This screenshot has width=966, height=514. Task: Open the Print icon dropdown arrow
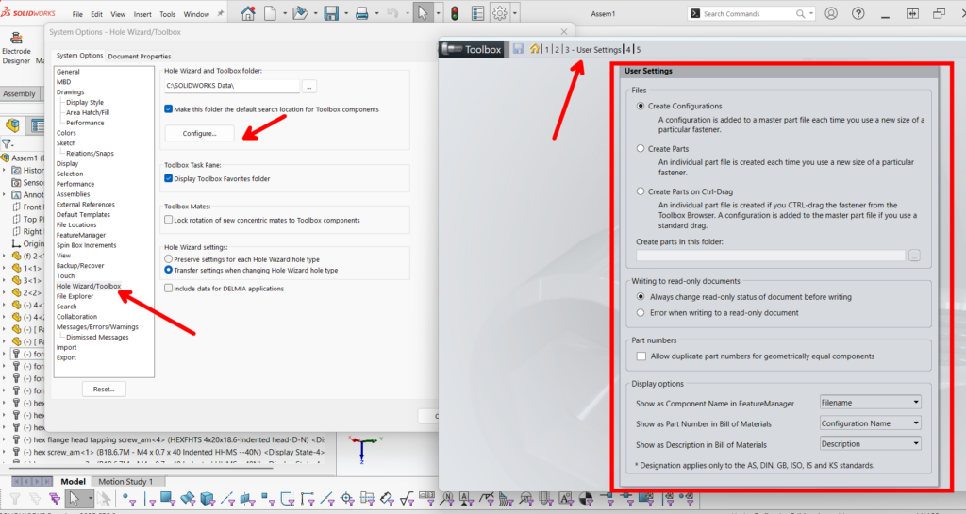pyautogui.click(x=375, y=13)
